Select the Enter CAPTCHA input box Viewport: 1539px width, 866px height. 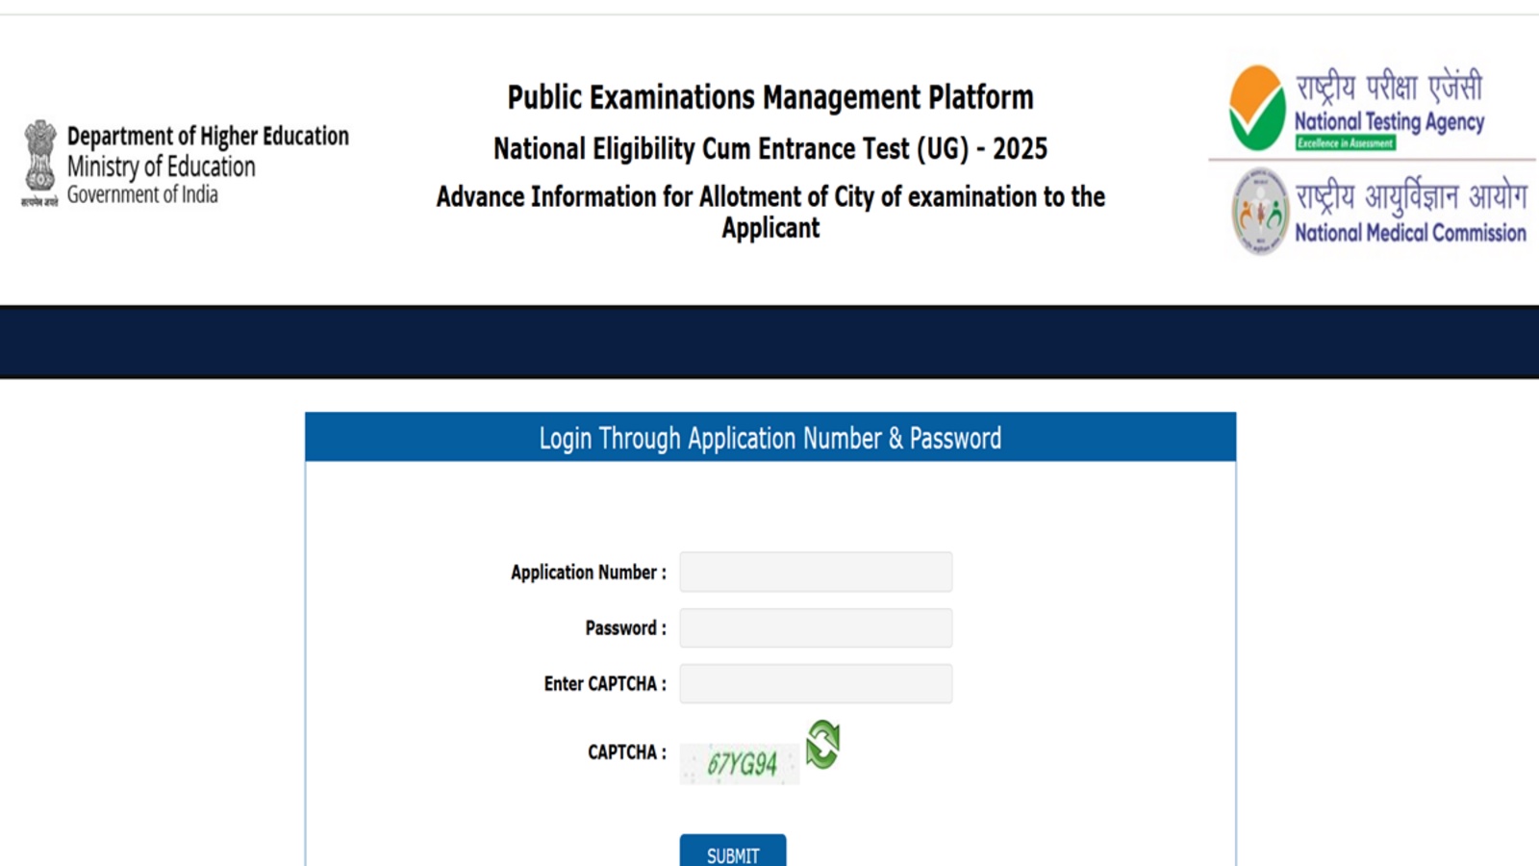[814, 683]
